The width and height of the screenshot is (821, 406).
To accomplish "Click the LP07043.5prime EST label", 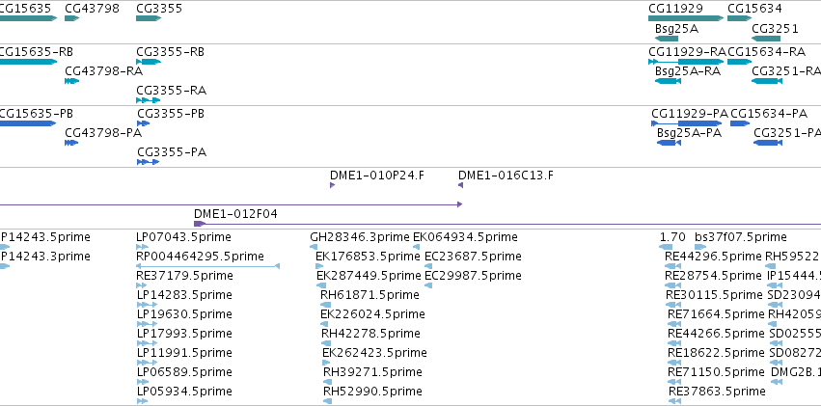I will (183, 237).
